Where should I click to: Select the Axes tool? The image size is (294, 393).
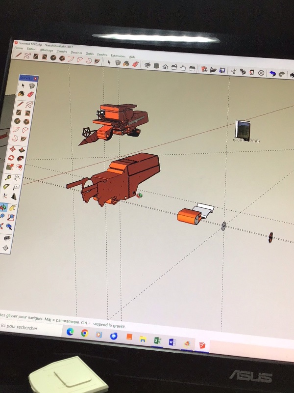point(5,196)
